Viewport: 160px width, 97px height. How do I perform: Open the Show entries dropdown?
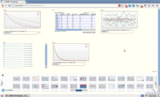click(x=59, y=13)
